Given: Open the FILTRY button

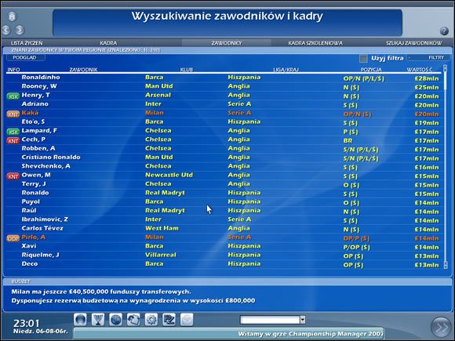Looking at the screenshot, I should (429, 57).
